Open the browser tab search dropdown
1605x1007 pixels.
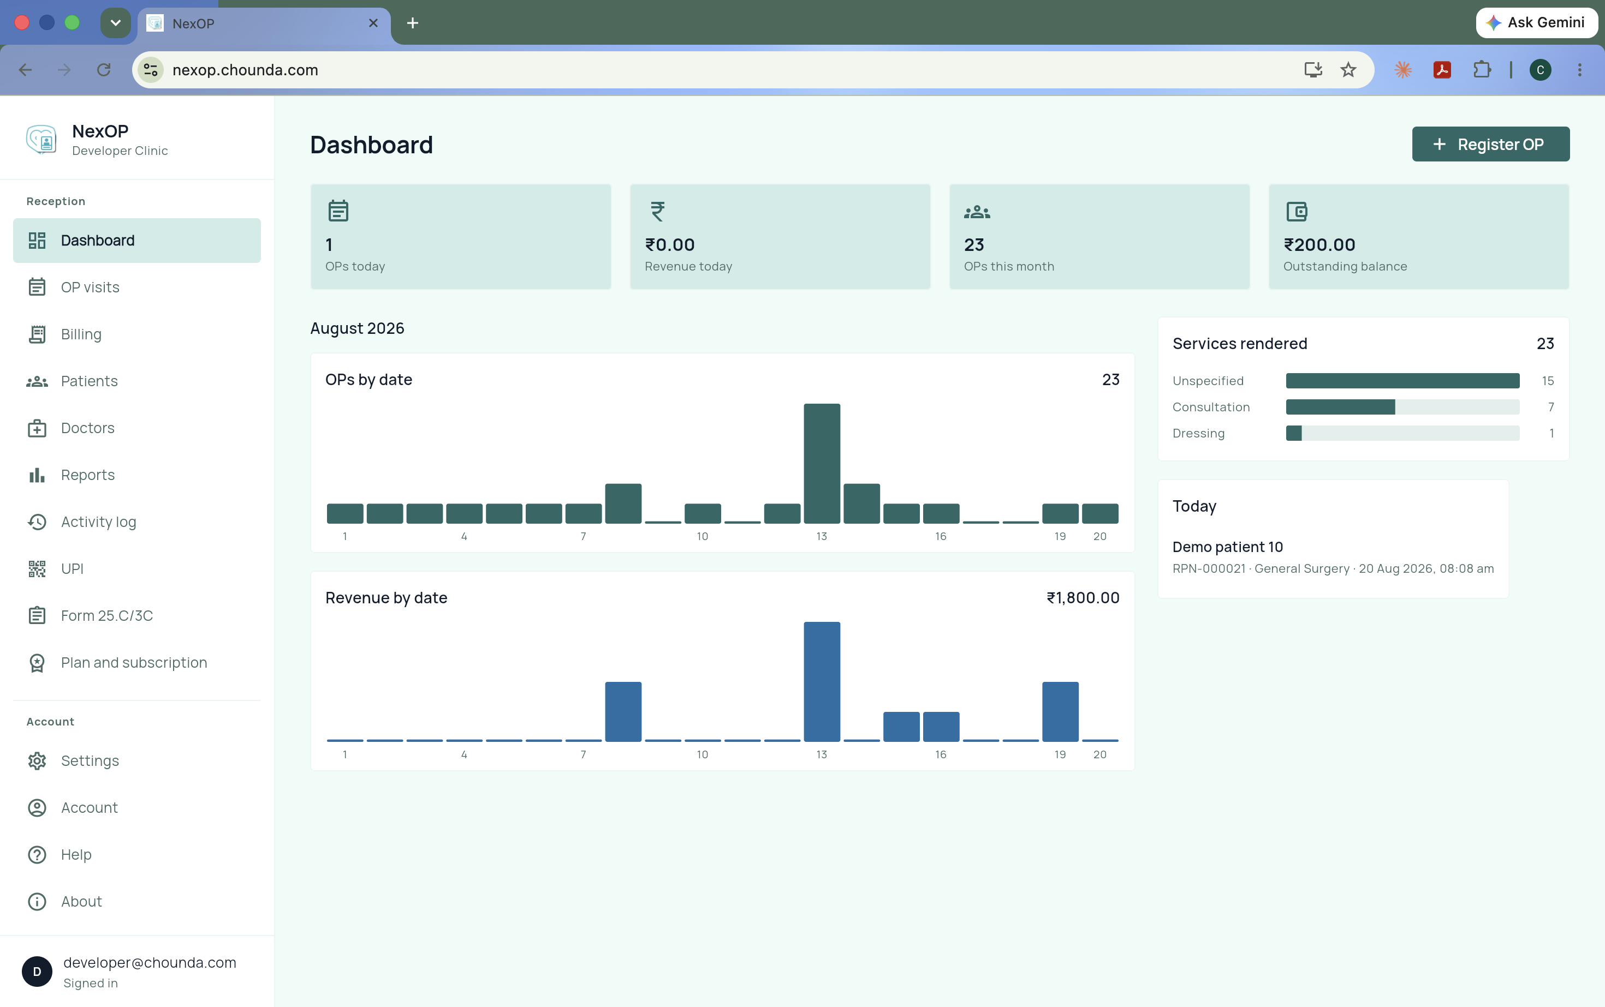tap(115, 23)
